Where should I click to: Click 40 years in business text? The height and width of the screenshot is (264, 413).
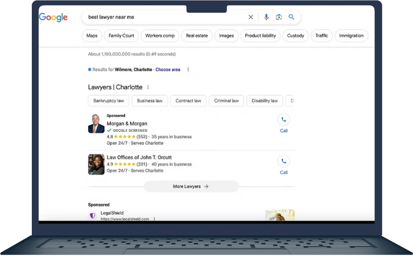171,164
